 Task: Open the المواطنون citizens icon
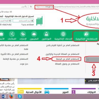[46, 34]
